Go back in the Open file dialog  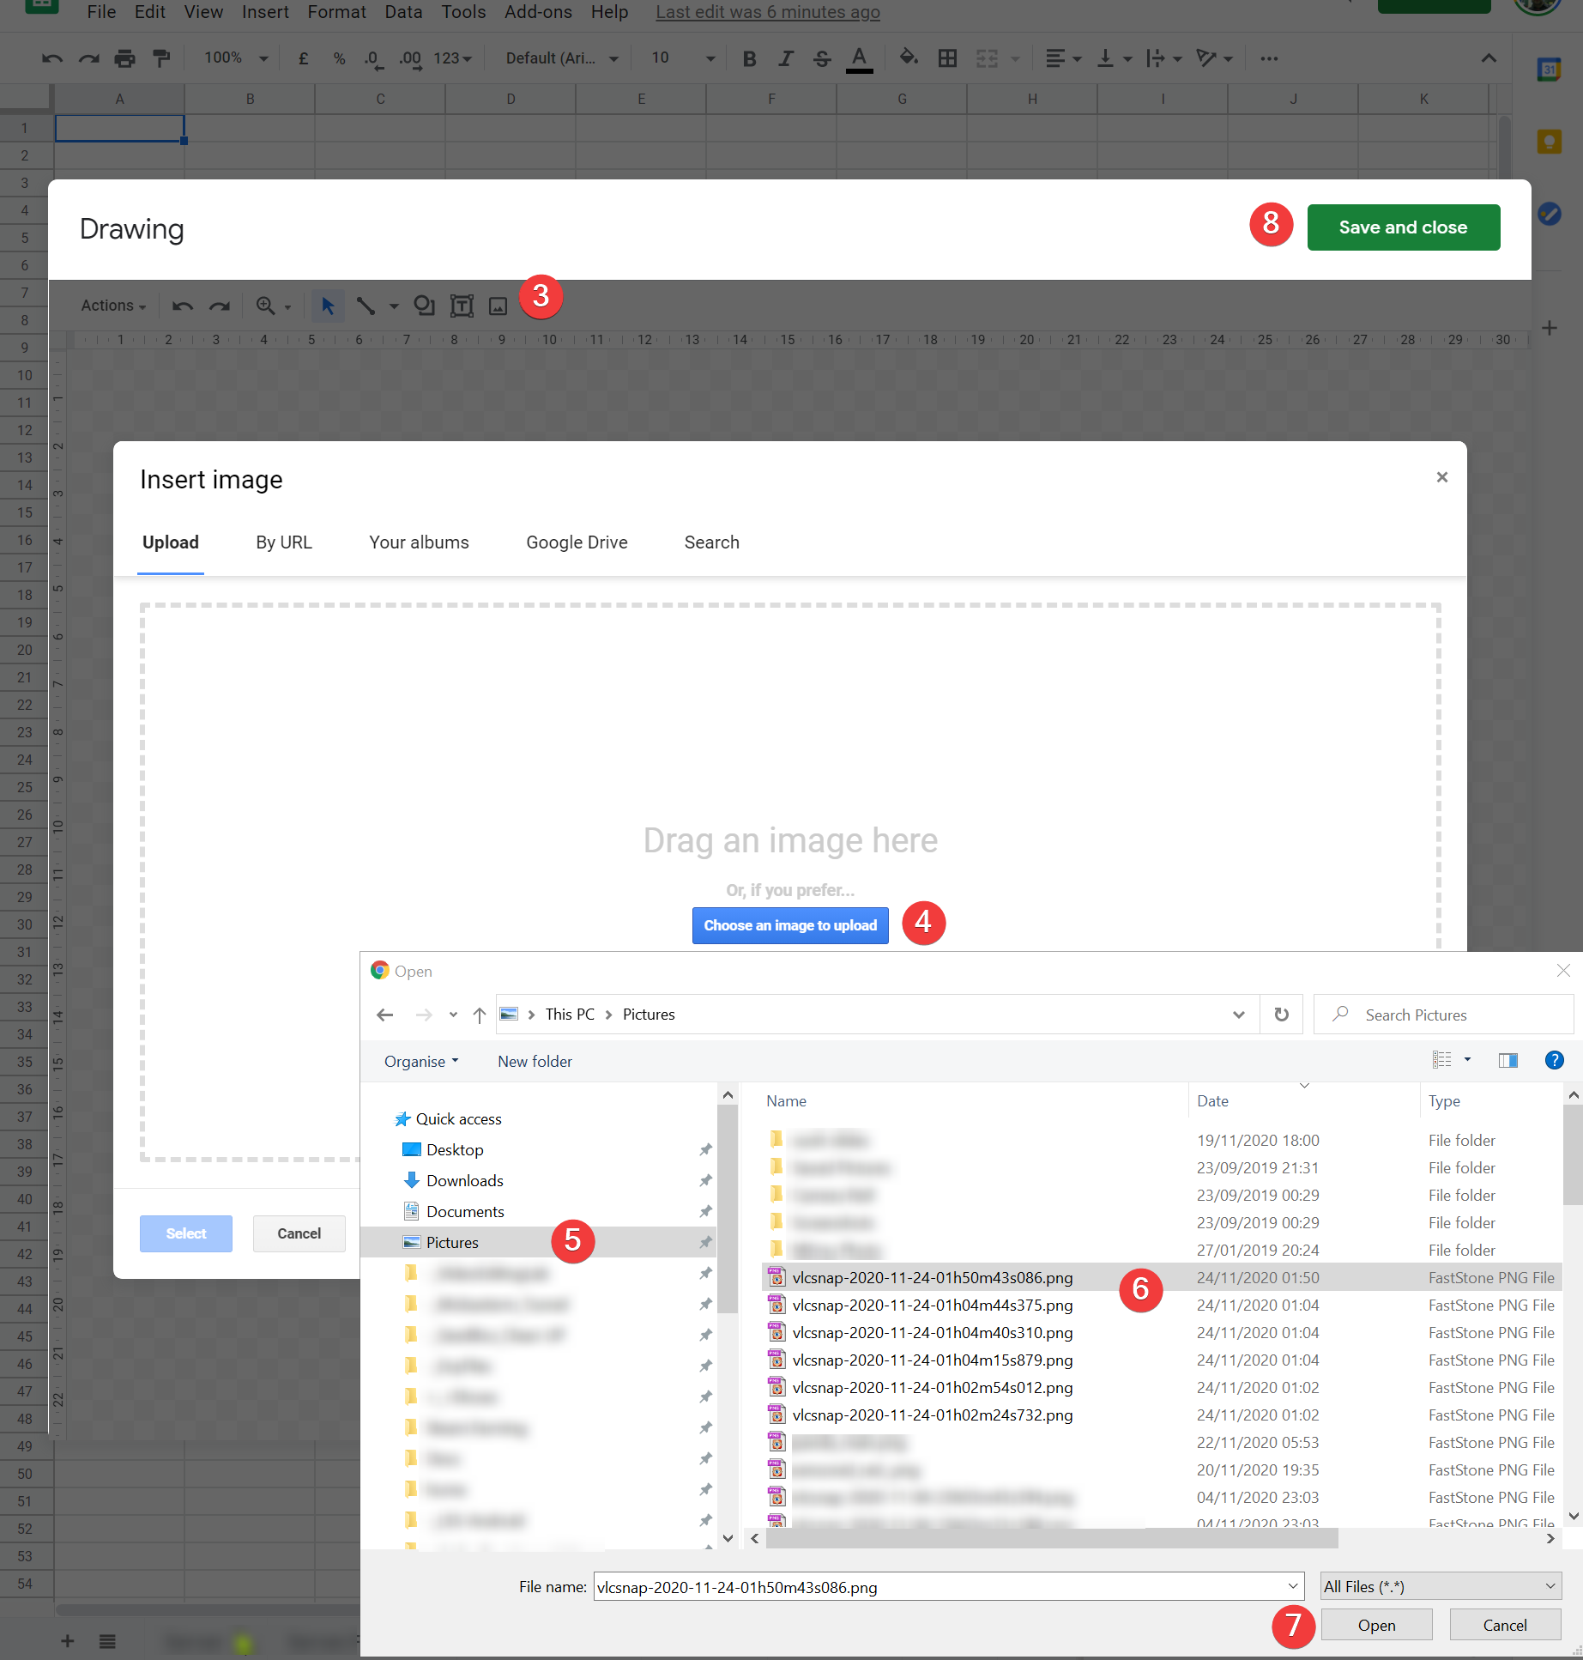point(384,1015)
